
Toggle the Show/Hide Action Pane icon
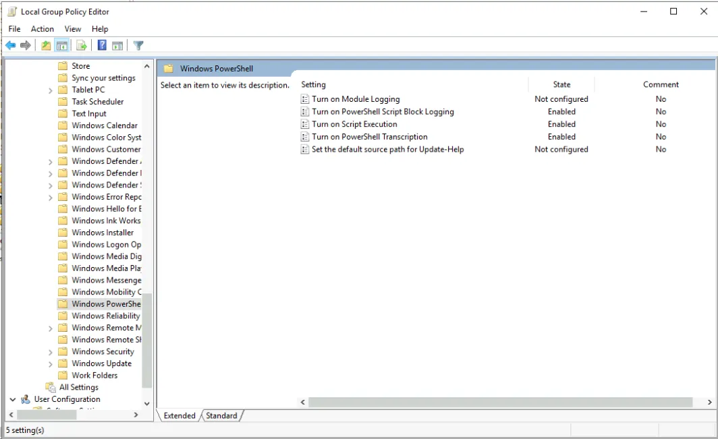coord(117,46)
